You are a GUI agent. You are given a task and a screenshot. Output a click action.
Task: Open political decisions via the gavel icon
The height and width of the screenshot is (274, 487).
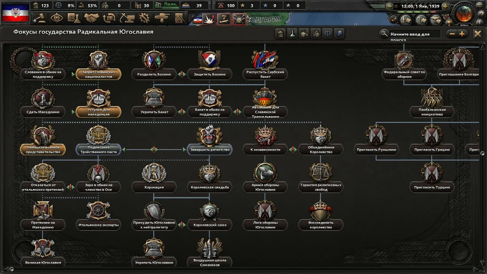[x=40, y=18]
